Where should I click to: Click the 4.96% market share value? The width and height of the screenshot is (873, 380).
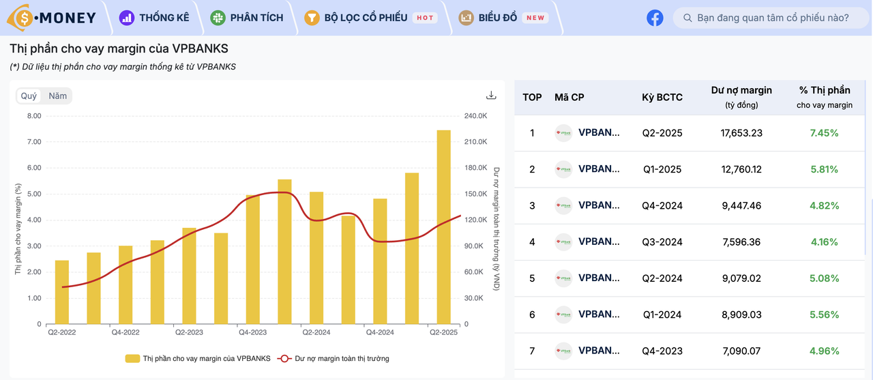(824, 351)
